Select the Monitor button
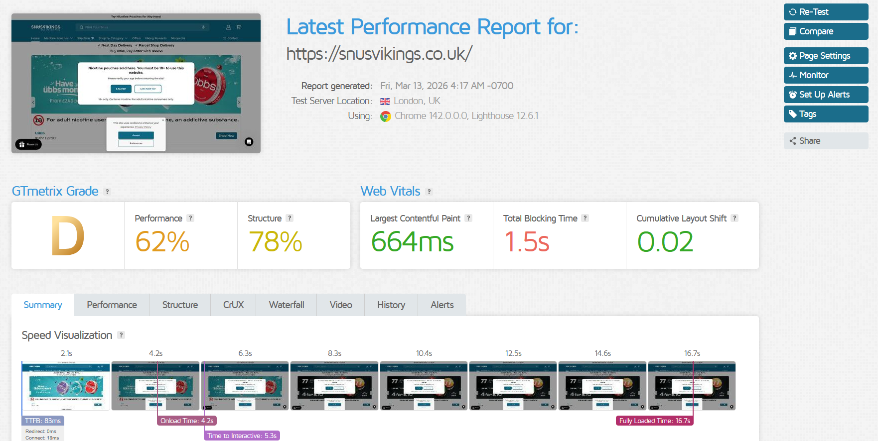878x441 pixels. [x=826, y=75]
